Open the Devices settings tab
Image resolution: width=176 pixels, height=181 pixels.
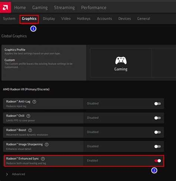coord(125,19)
